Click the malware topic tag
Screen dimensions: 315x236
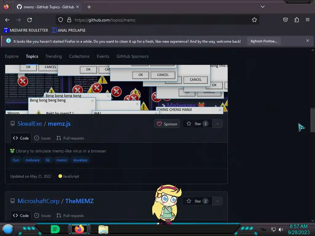[x=32, y=160]
